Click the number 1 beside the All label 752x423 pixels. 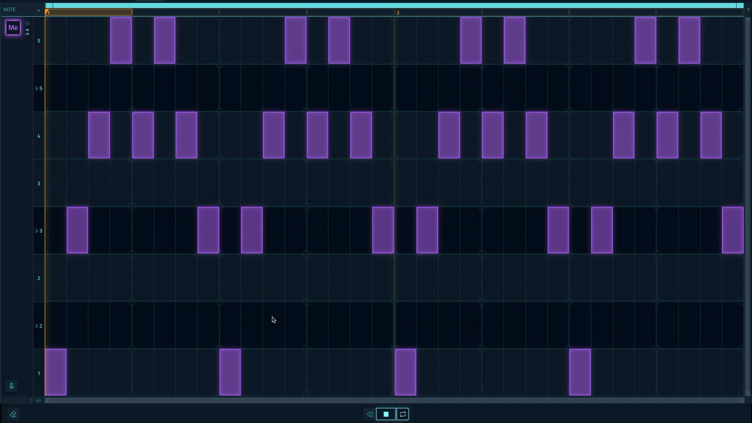(x=31, y=400)
